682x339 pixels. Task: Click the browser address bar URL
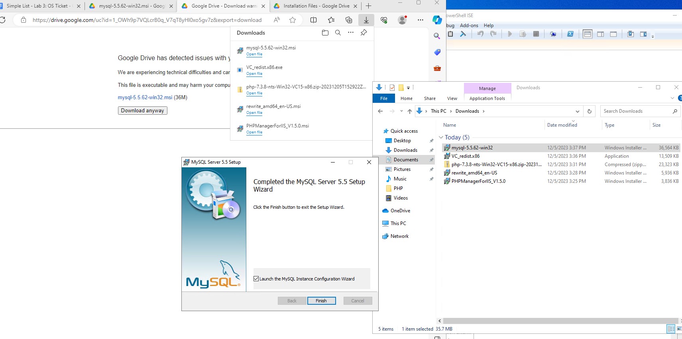(x=147, y=20)
